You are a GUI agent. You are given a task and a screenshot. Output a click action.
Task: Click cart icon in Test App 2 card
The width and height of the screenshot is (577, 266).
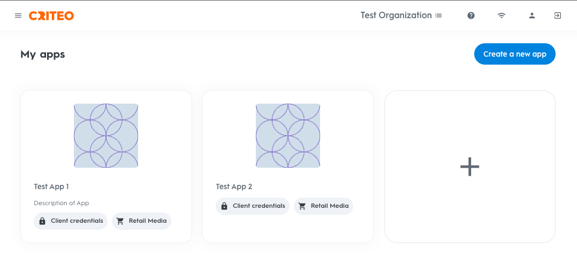302,206
